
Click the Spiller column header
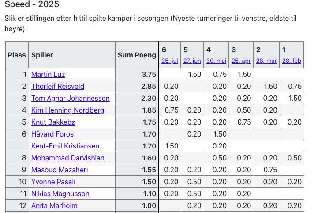tap(42, 55)
